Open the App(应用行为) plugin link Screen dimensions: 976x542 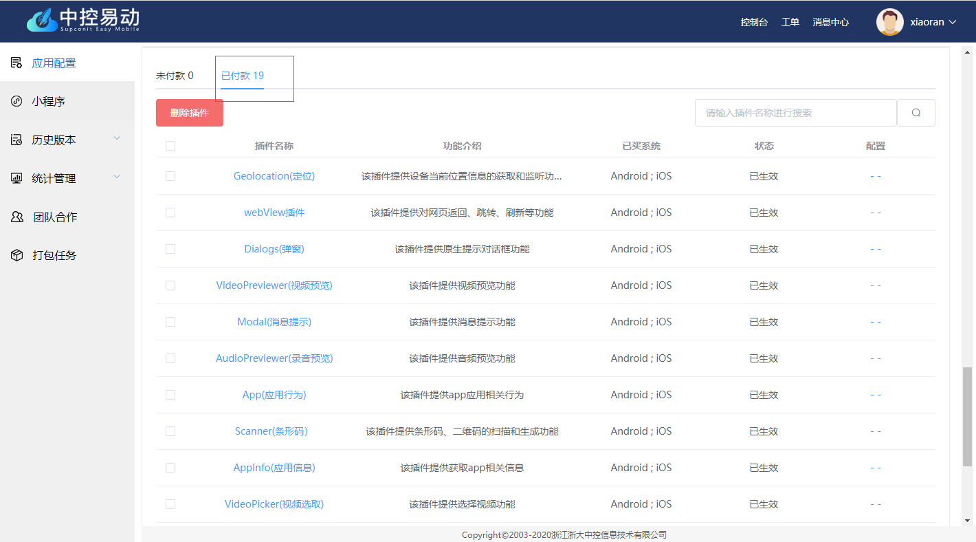pyautogui.click(x=274, y=395)
